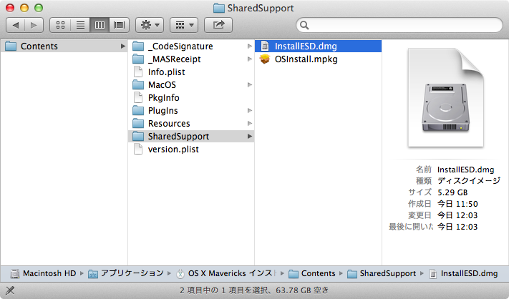Viewport: 509px width, 299px height.
Task: Click the search field
Action: 399,25
